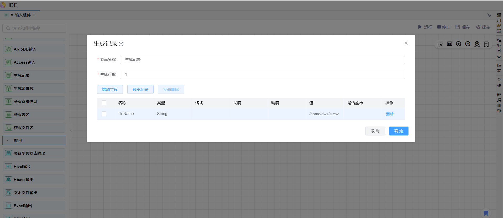
Task: Expand the double-chevron dropdown at top right
Action: click(489, 15)
